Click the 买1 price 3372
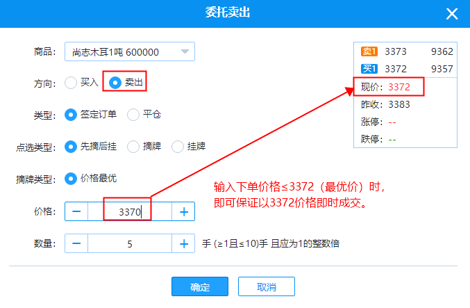This screenshot has width=470, height=308. click(x=395, y=69)
